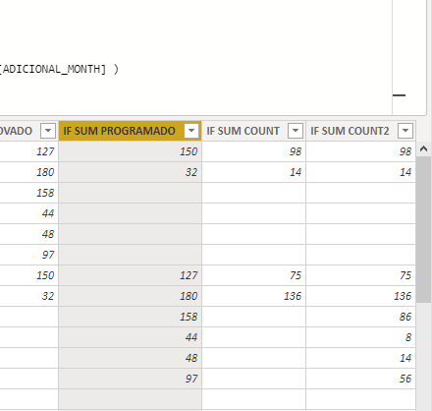Click cell 97 in IF SUM PROGRAMADO column

[x=130, y=379]
